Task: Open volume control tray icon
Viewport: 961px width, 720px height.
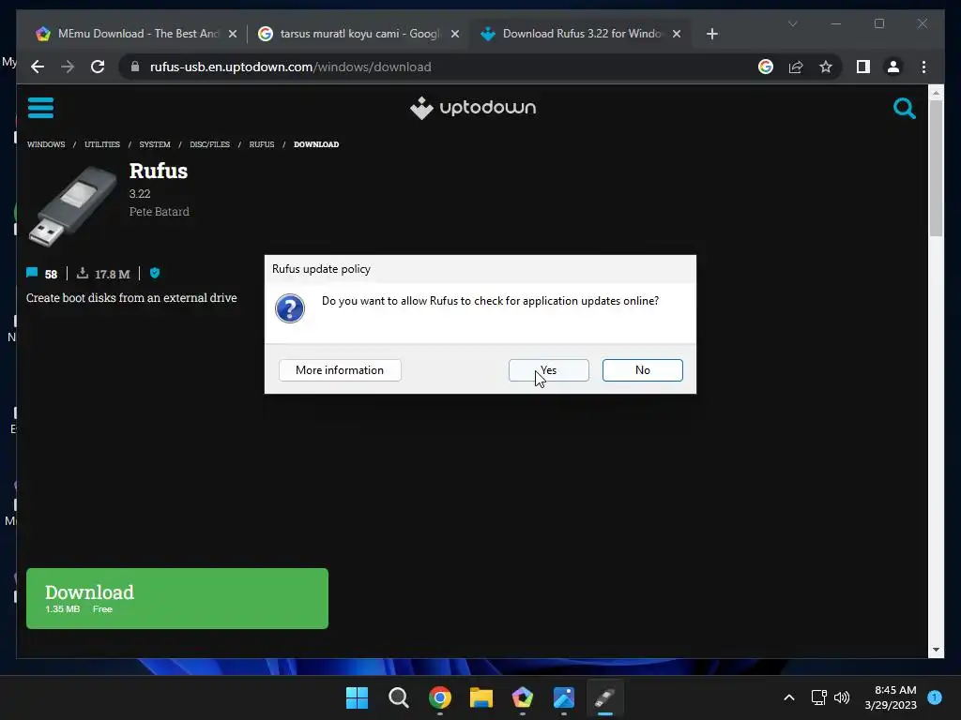Action: pos(842,697)
